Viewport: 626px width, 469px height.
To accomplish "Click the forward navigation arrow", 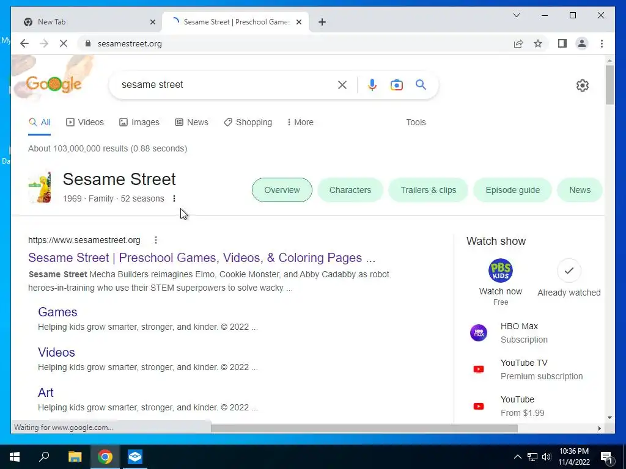I will 44,43.
